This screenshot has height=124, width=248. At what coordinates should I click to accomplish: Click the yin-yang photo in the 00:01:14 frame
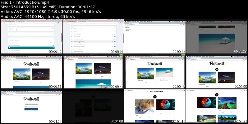click(x=165, y=105)
